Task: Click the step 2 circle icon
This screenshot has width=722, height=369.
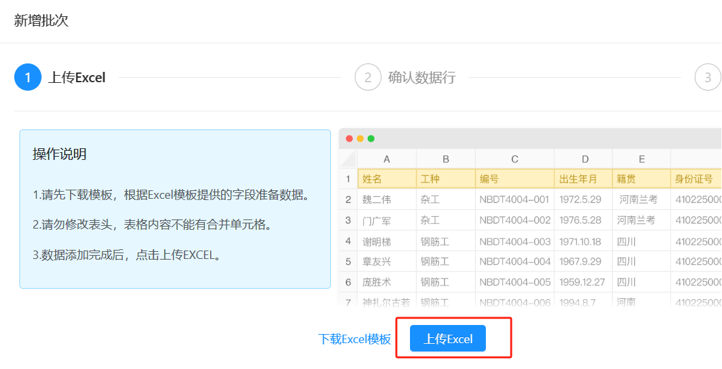Action: tap(368, 78)
